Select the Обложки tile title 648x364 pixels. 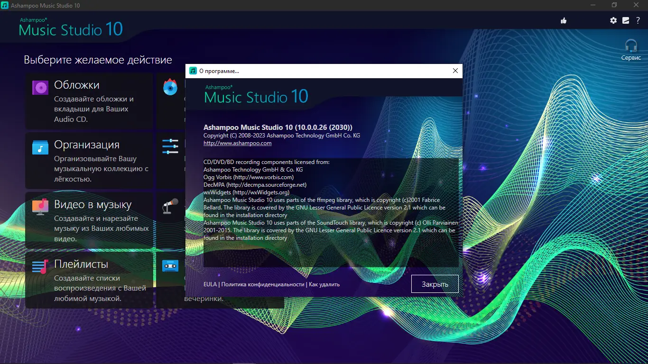click(77, 85)
